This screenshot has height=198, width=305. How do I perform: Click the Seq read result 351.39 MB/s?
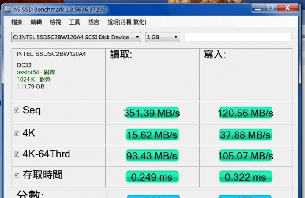152,113
